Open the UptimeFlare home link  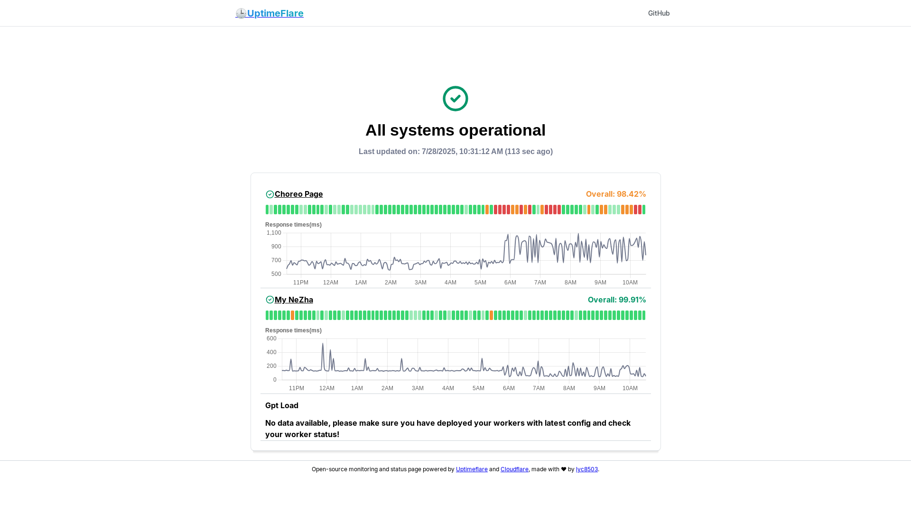(x=270, y=13)
